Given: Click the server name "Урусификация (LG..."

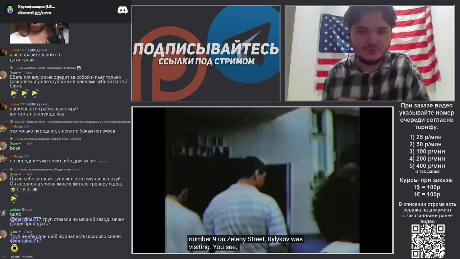Looking at the screenshot, I should point(36,6).
